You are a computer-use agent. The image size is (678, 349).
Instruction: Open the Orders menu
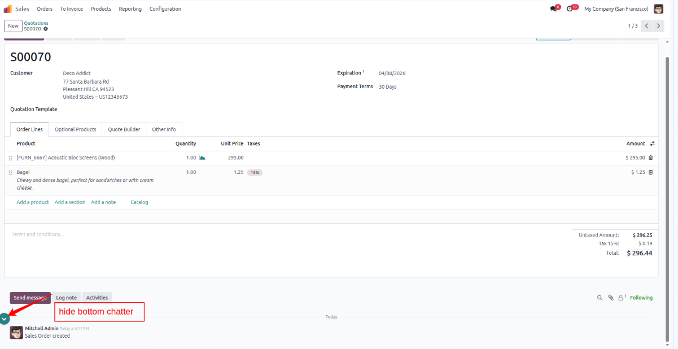pyautogui.click(x=45, y=9)
